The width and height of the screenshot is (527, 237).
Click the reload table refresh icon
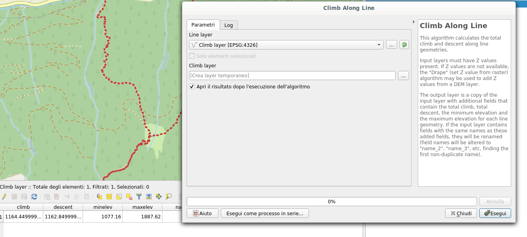click(34, 197)
